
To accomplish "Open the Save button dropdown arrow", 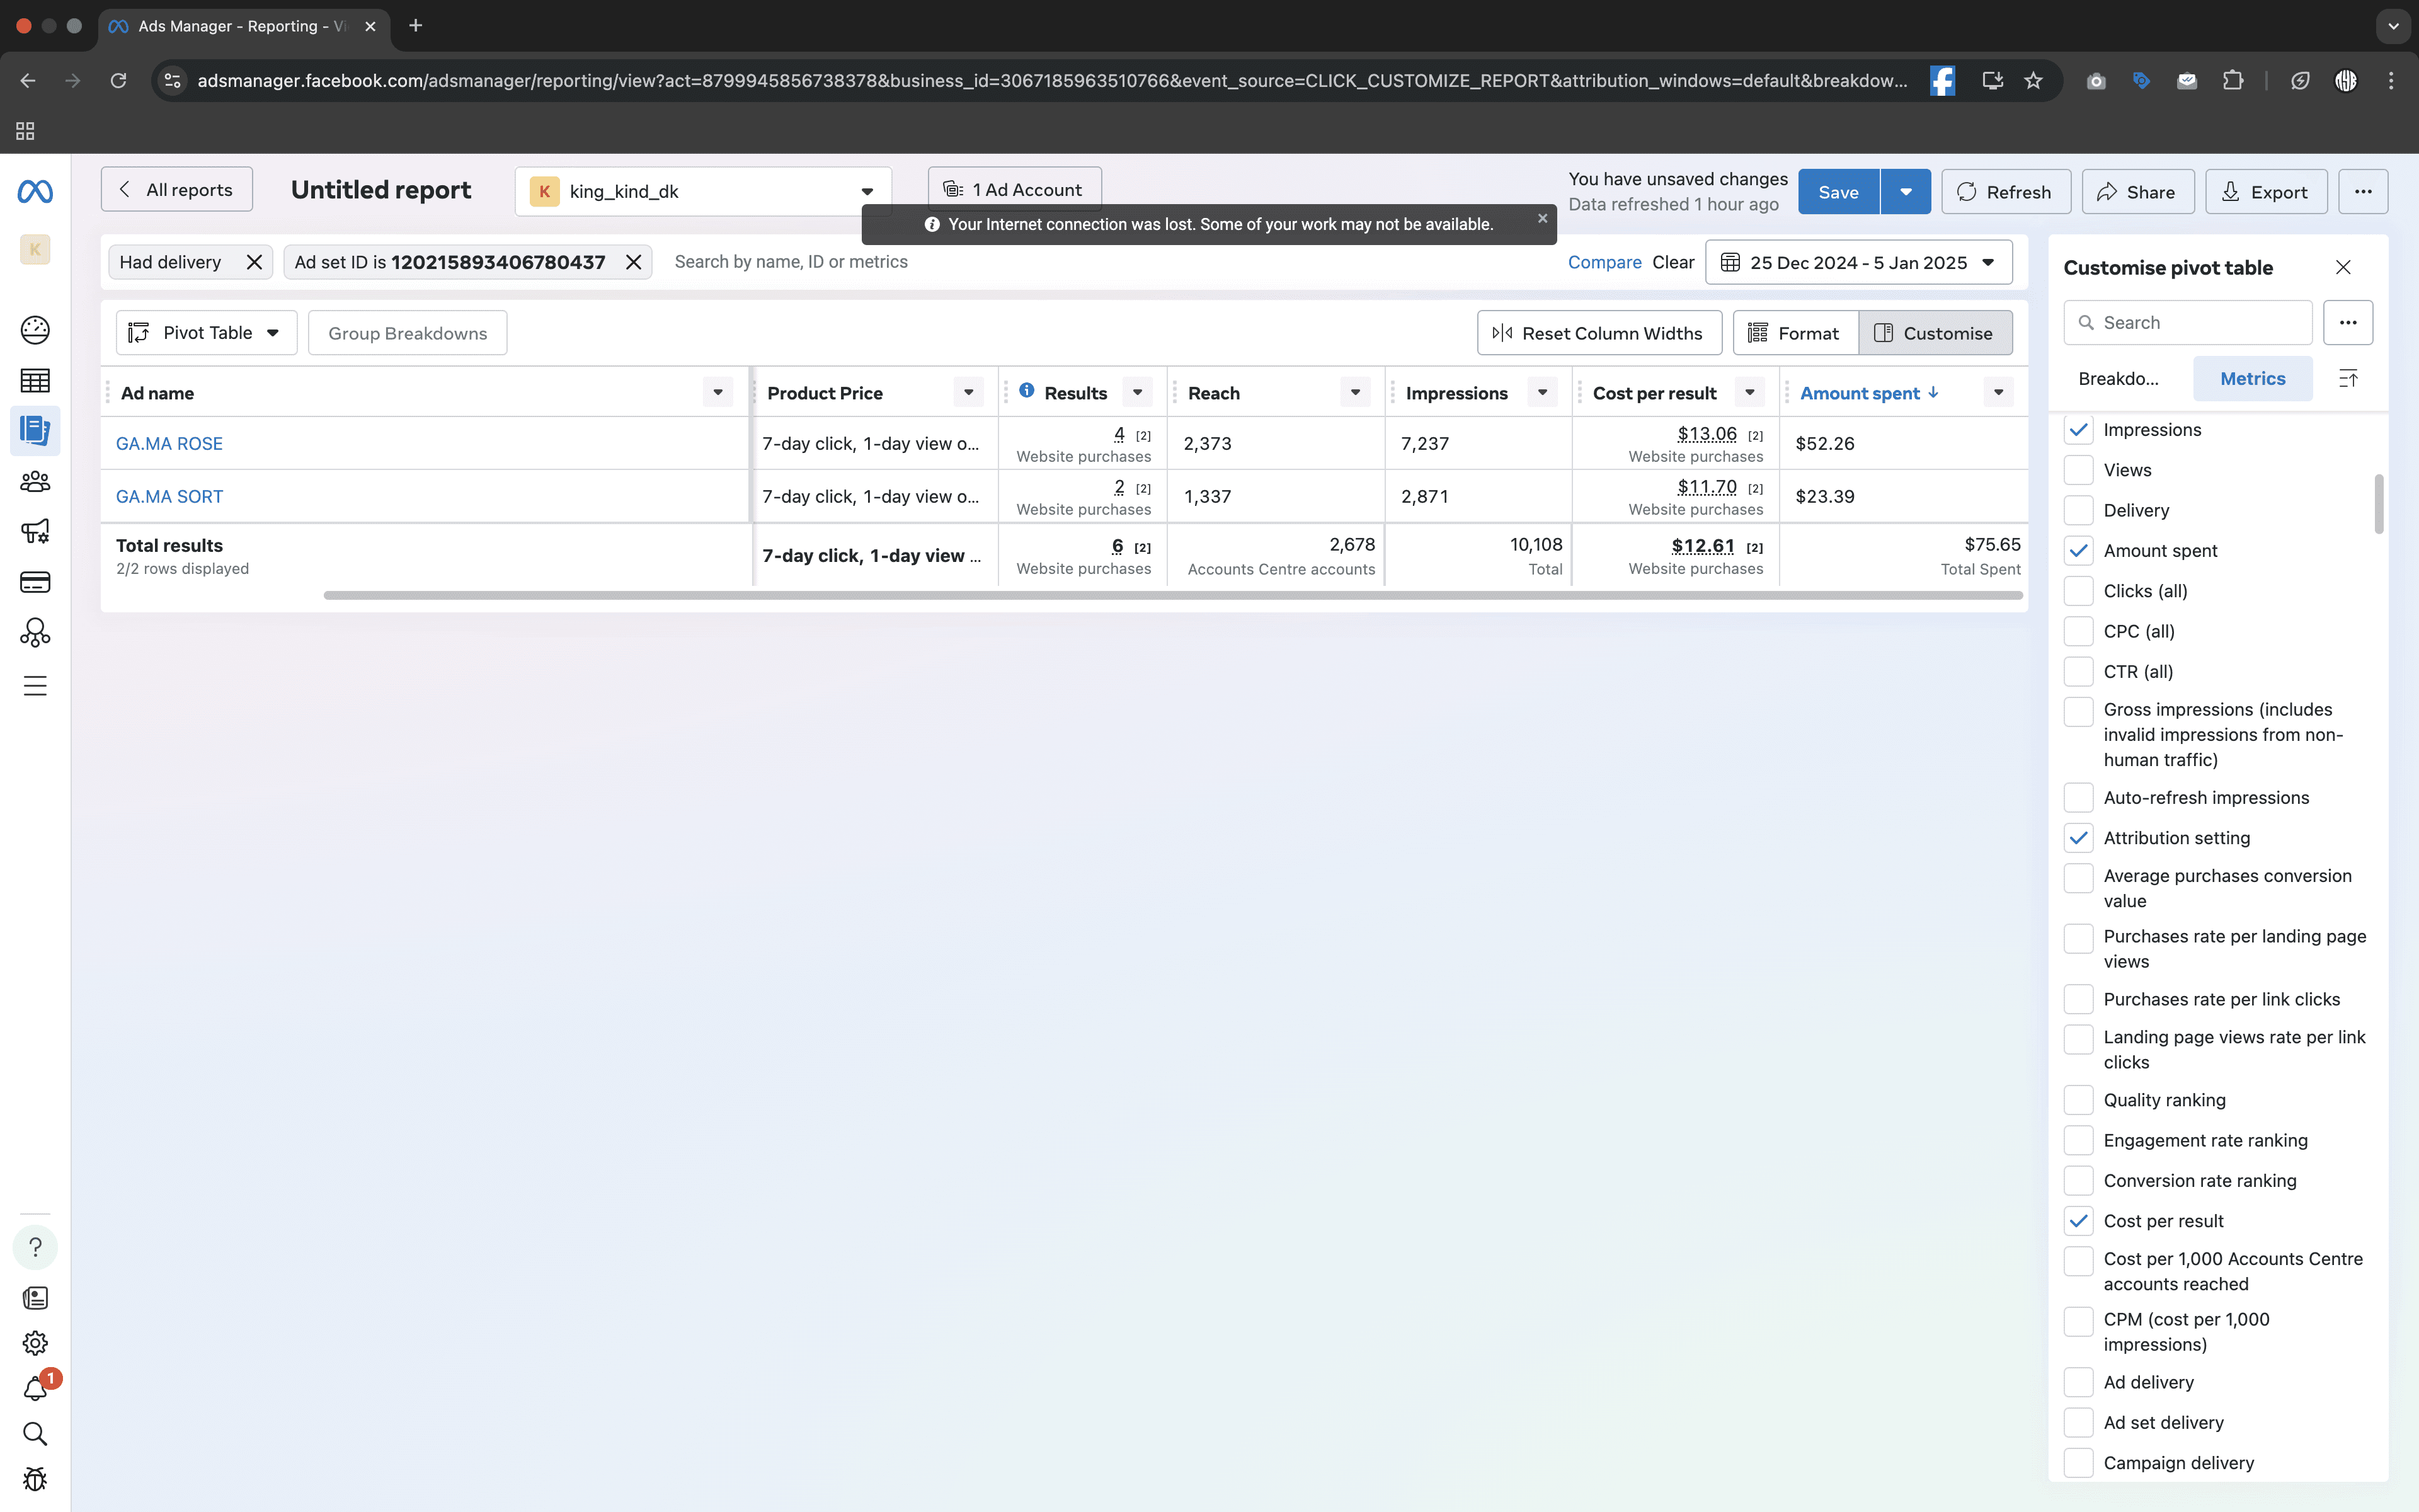I will coord(1905,192).
